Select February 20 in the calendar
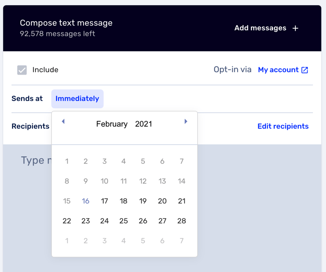The height and width of the screenshot is (272, 326). (x=162, y=201)
